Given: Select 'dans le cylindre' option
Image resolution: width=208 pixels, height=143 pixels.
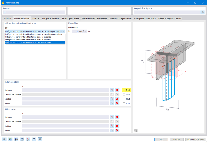Looking at the screenshot, I should (x=35, y=40).
